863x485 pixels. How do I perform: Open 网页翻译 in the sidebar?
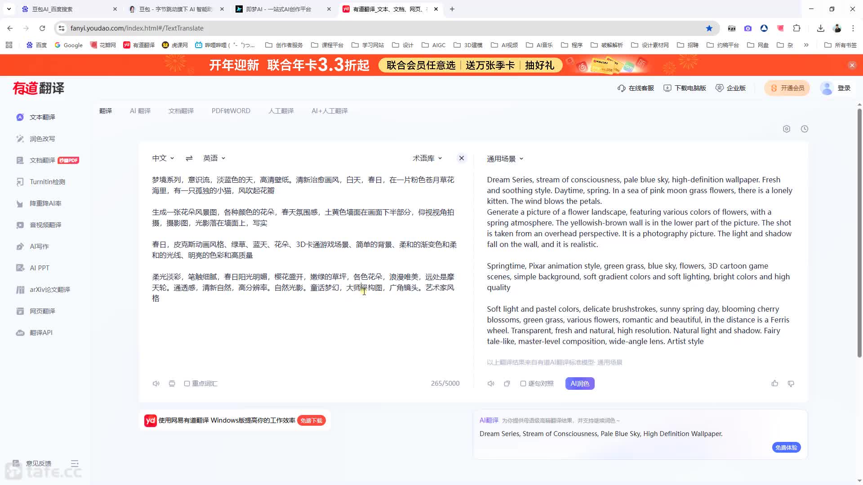[36, 311]
